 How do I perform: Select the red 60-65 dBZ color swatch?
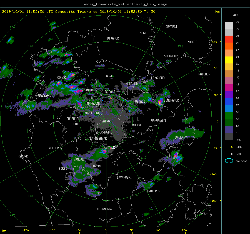(x=229, y=39)
